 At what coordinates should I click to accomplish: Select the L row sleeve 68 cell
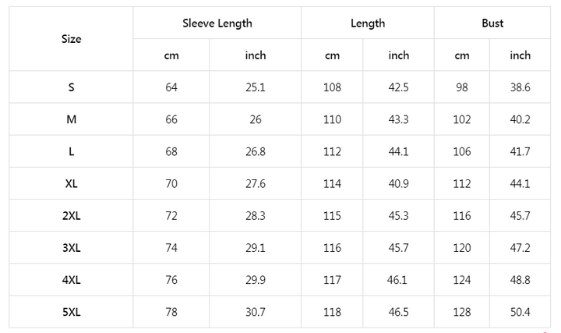[171, 152]
